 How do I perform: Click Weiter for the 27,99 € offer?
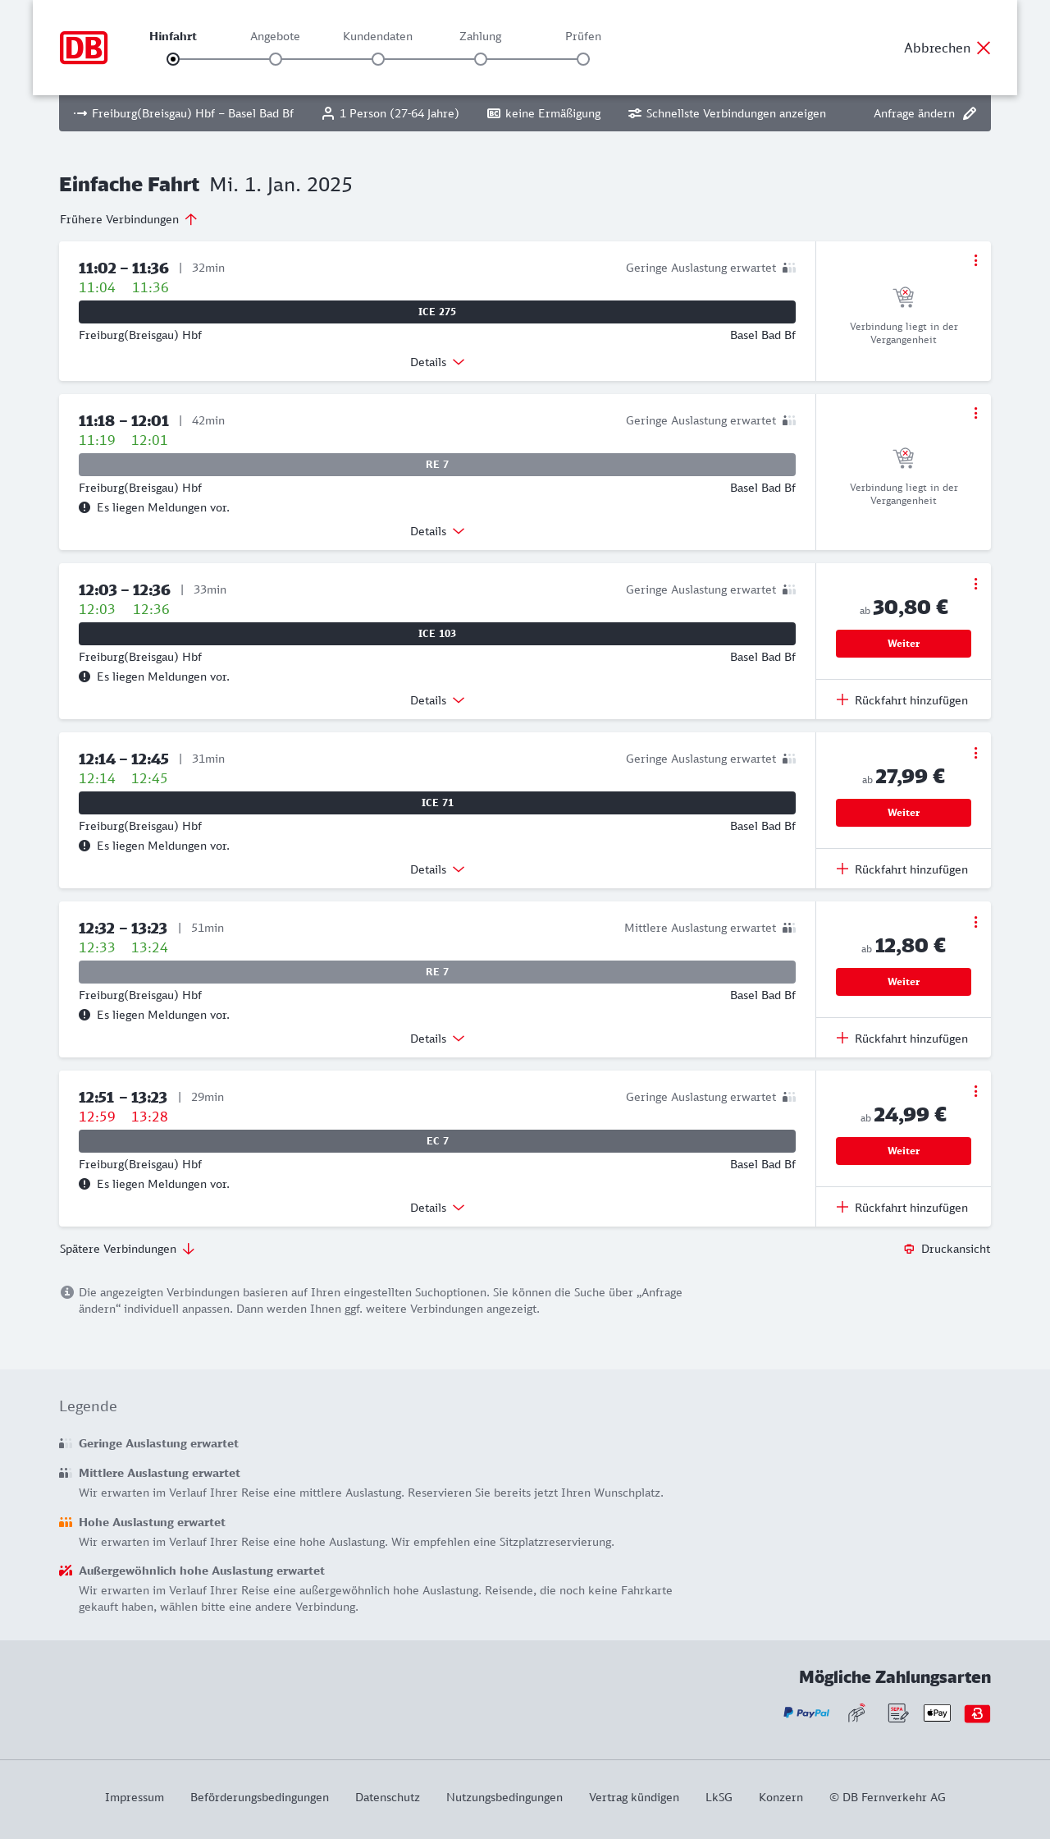coord(903,813)
